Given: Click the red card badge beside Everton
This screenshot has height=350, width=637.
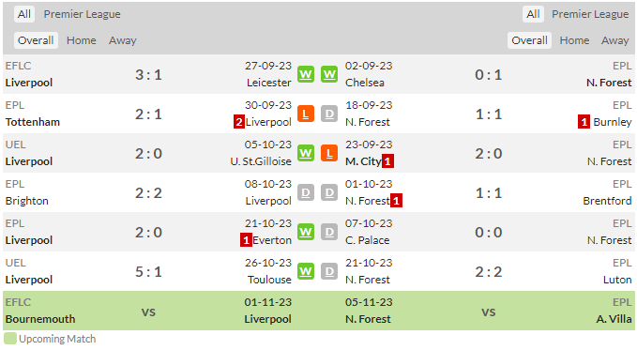Looking at the screenshot, I should click(x=246, y=240).
